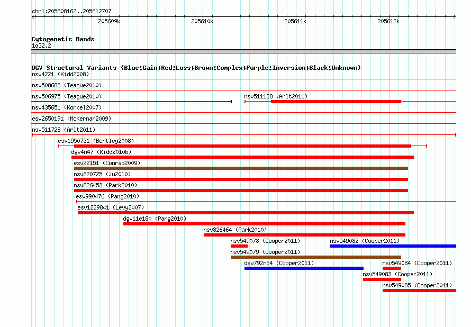Click the left arrow of the ruler
471x327 pixels.
pos(33,17)
